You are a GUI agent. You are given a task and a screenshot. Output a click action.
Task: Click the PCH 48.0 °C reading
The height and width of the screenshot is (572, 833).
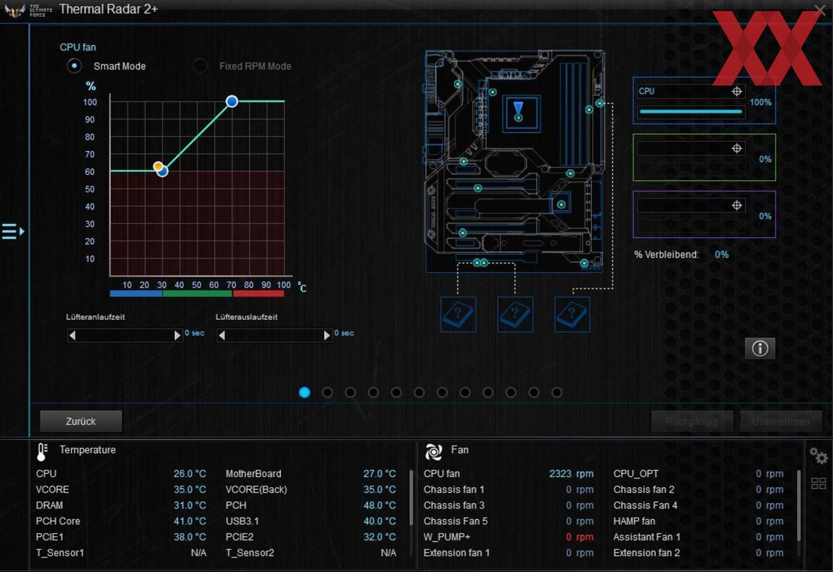click(x=380, y=505)
